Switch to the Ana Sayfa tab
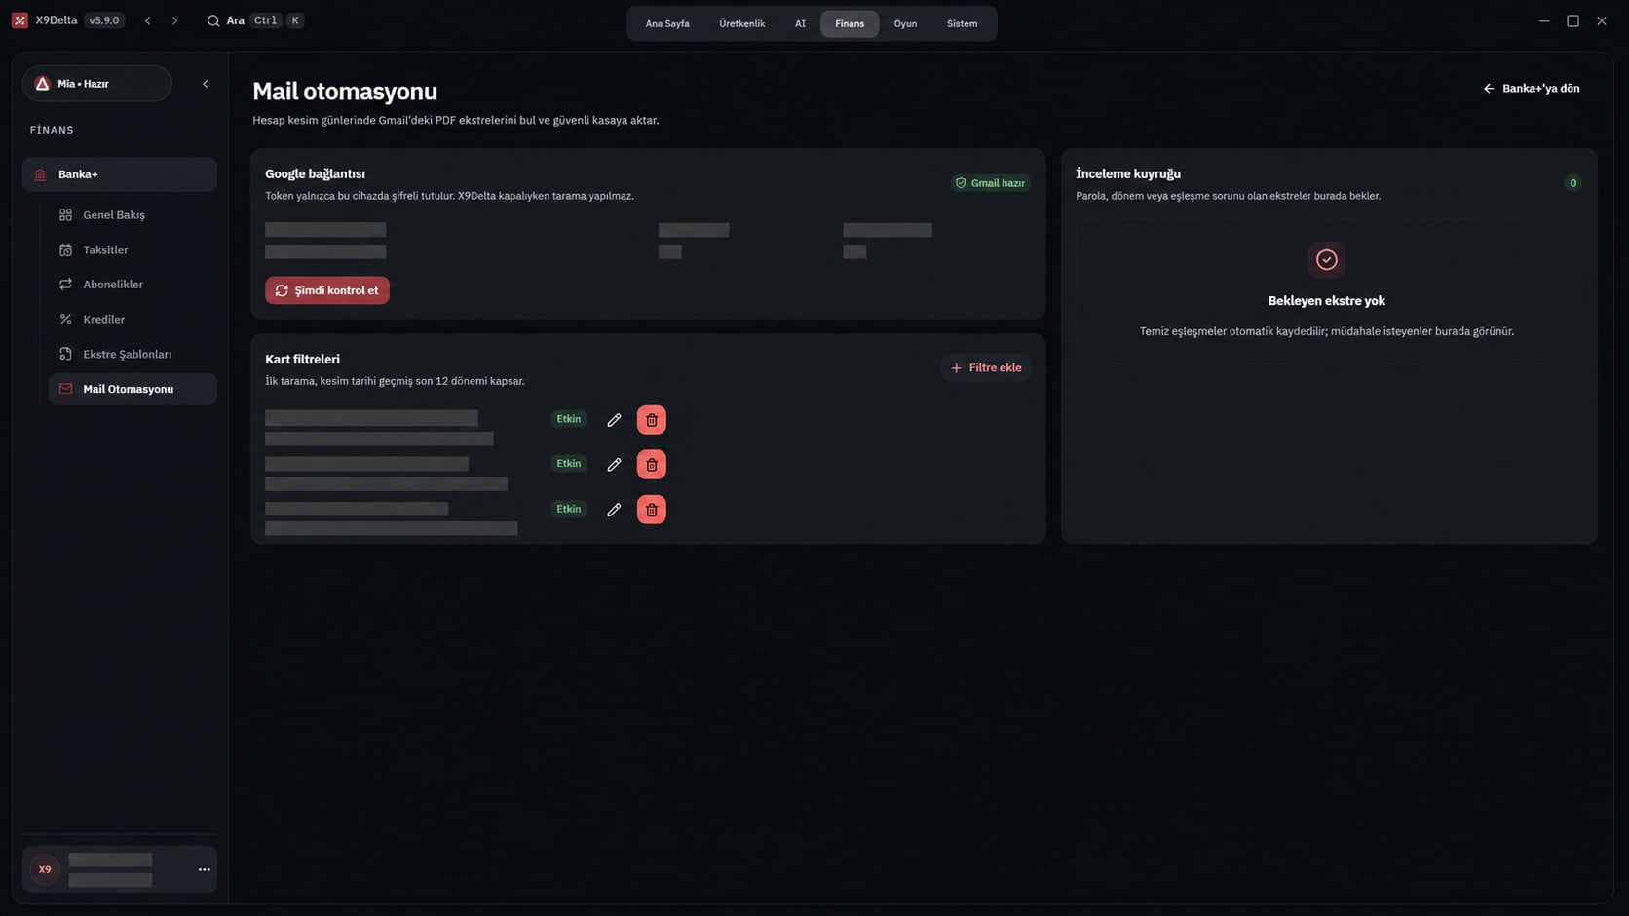 667,23
